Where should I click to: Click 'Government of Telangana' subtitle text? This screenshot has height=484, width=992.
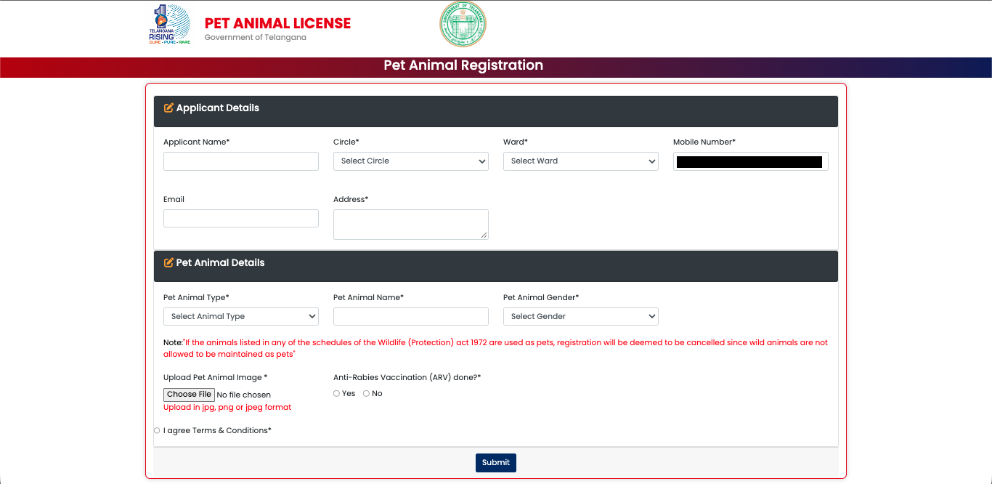point(256,38)
